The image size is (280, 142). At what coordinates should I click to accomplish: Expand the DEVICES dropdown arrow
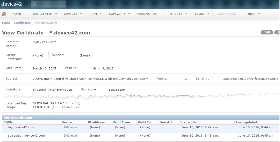tap(81, 14)
